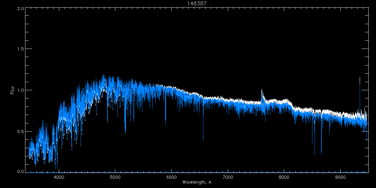376x188 pixels.
Task: Select the 9000 x-axis tick label
Action: pyautogui.click(x=341, y=177)
